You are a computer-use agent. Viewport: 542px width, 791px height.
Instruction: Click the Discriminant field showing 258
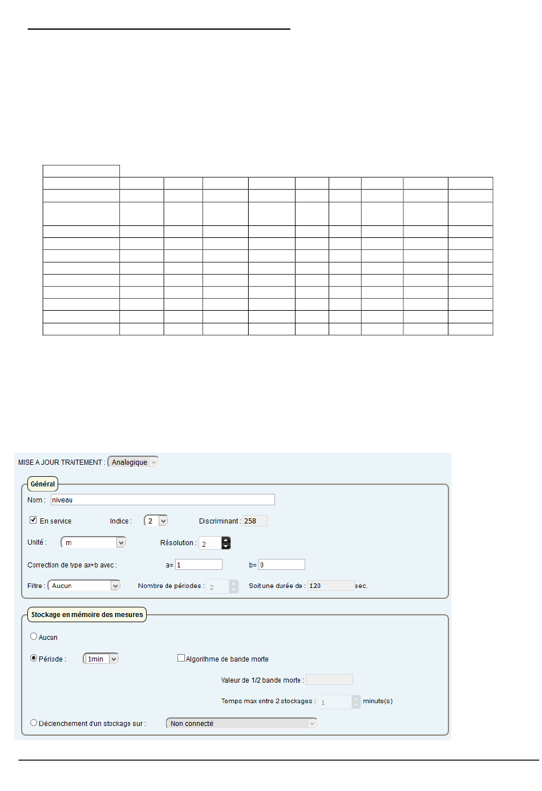tap(255, 521)
